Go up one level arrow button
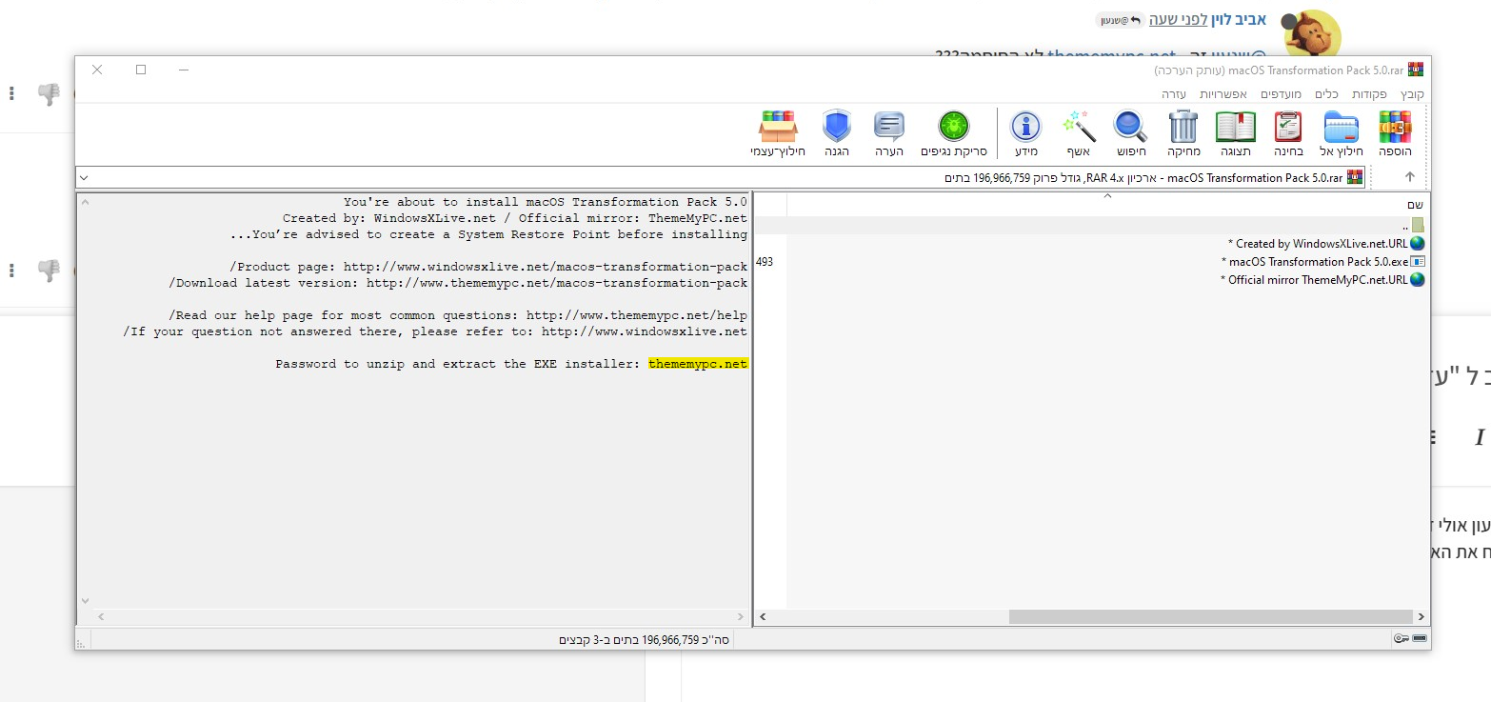The image size is (1491, 702). point(1410,177)
